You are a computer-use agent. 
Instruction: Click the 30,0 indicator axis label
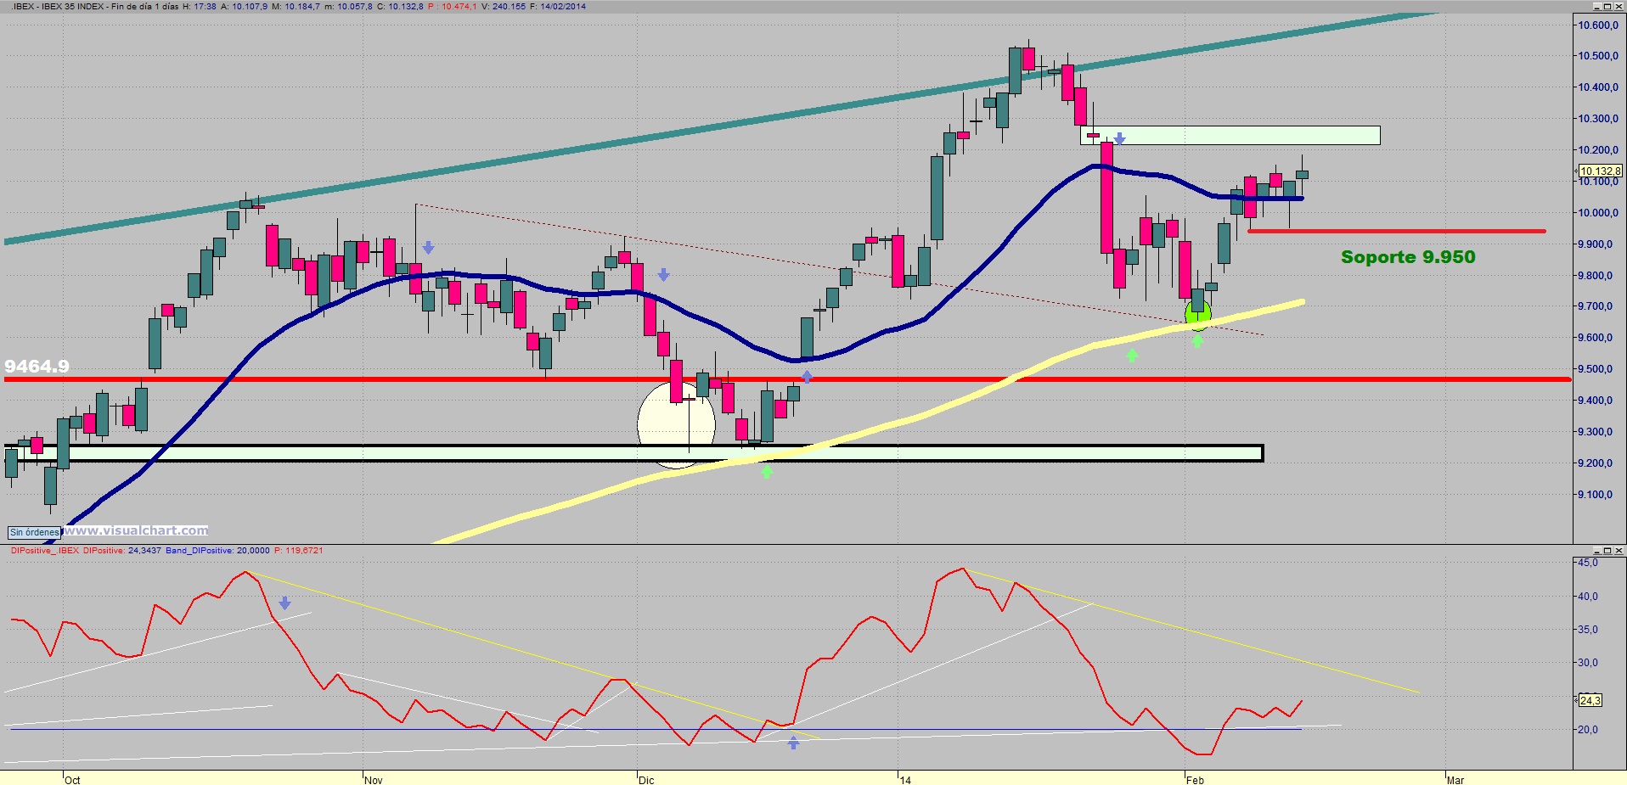click(x=1588, y=663)
